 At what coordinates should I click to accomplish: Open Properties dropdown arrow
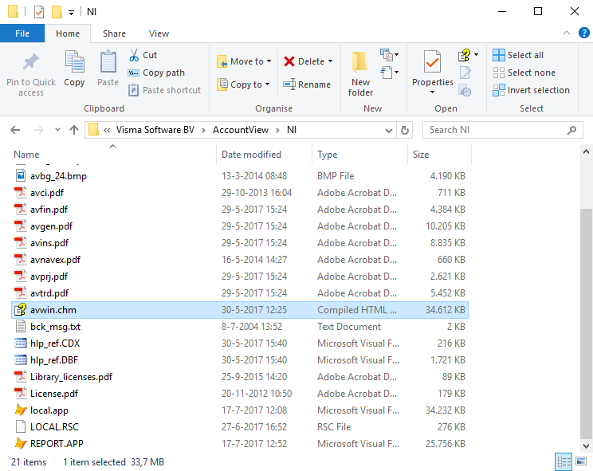[x=432, y=92]
